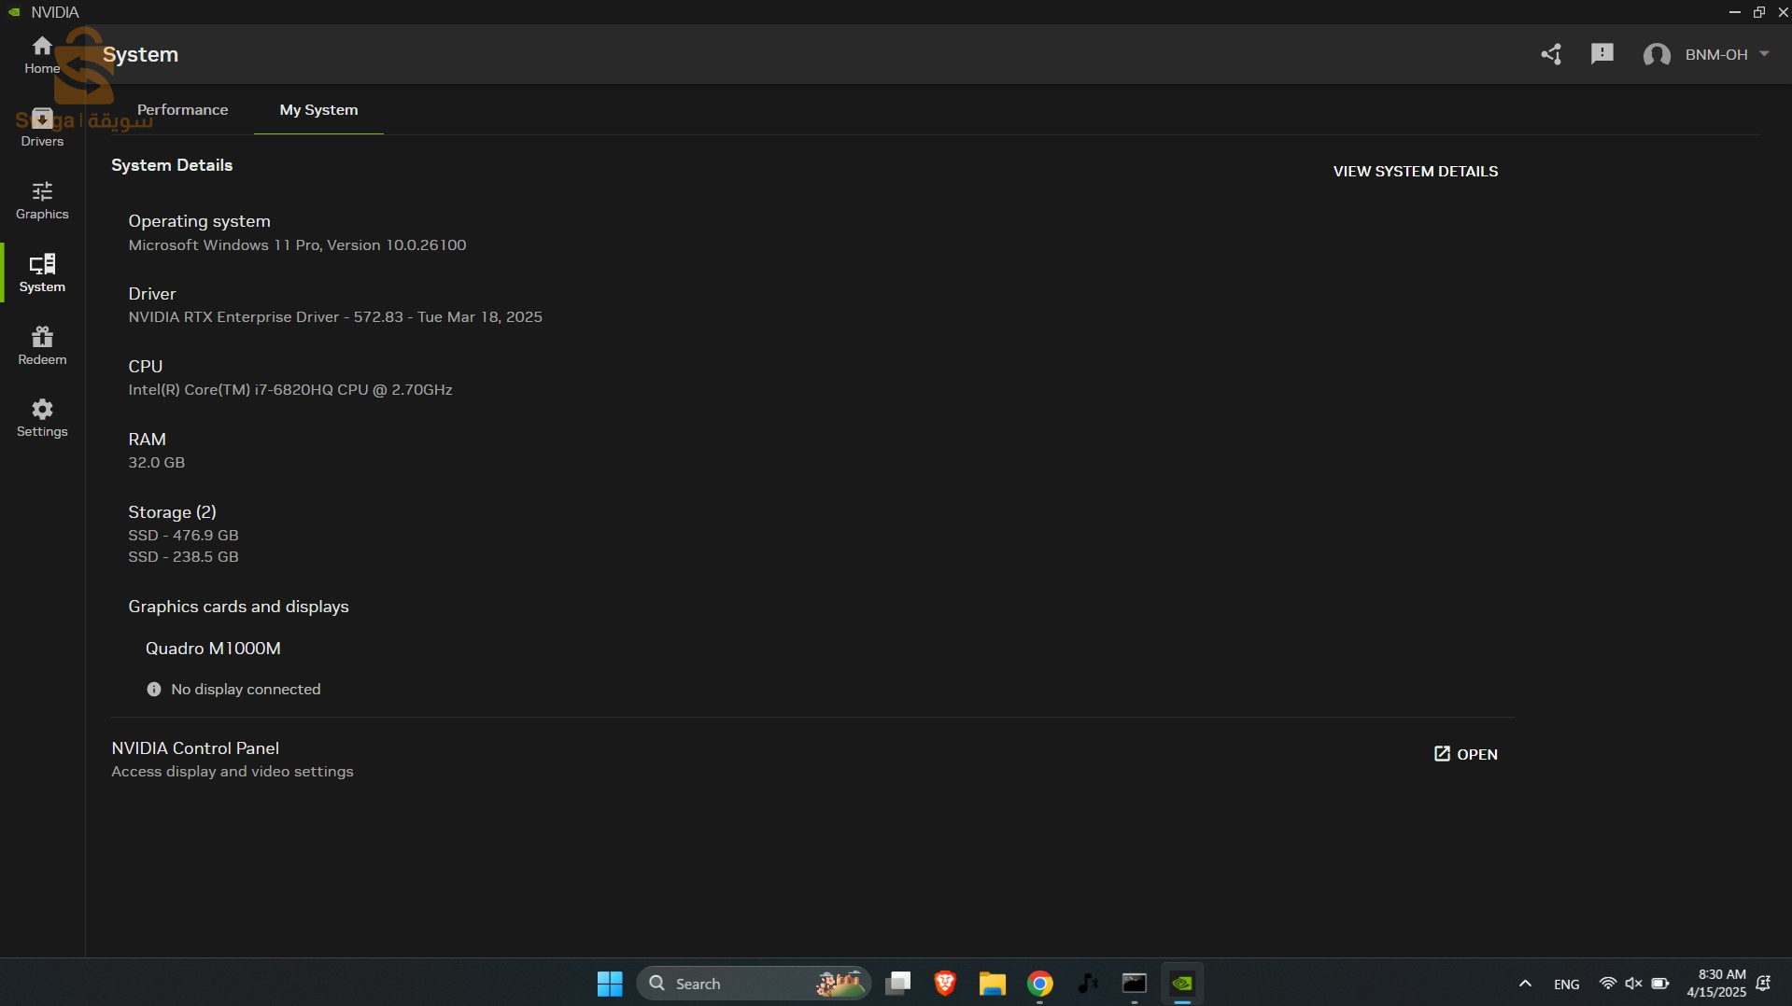Open Google Chrome from the taskbar
The height and width of the screenshot is (1006, 1792).
(1039, 984)
